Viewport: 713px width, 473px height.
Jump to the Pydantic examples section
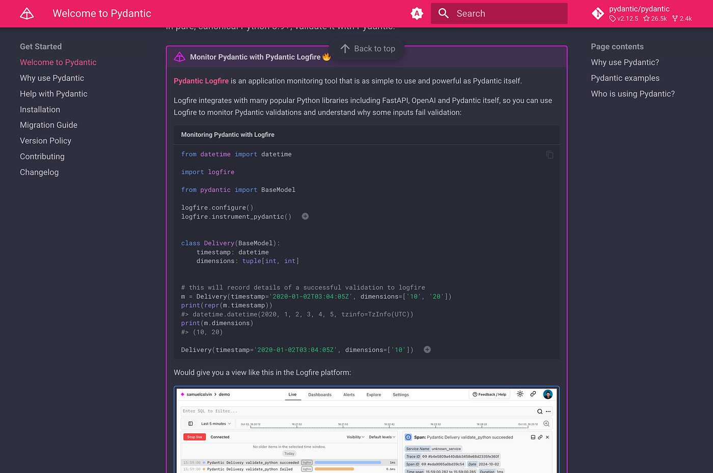tap(625, 78)
